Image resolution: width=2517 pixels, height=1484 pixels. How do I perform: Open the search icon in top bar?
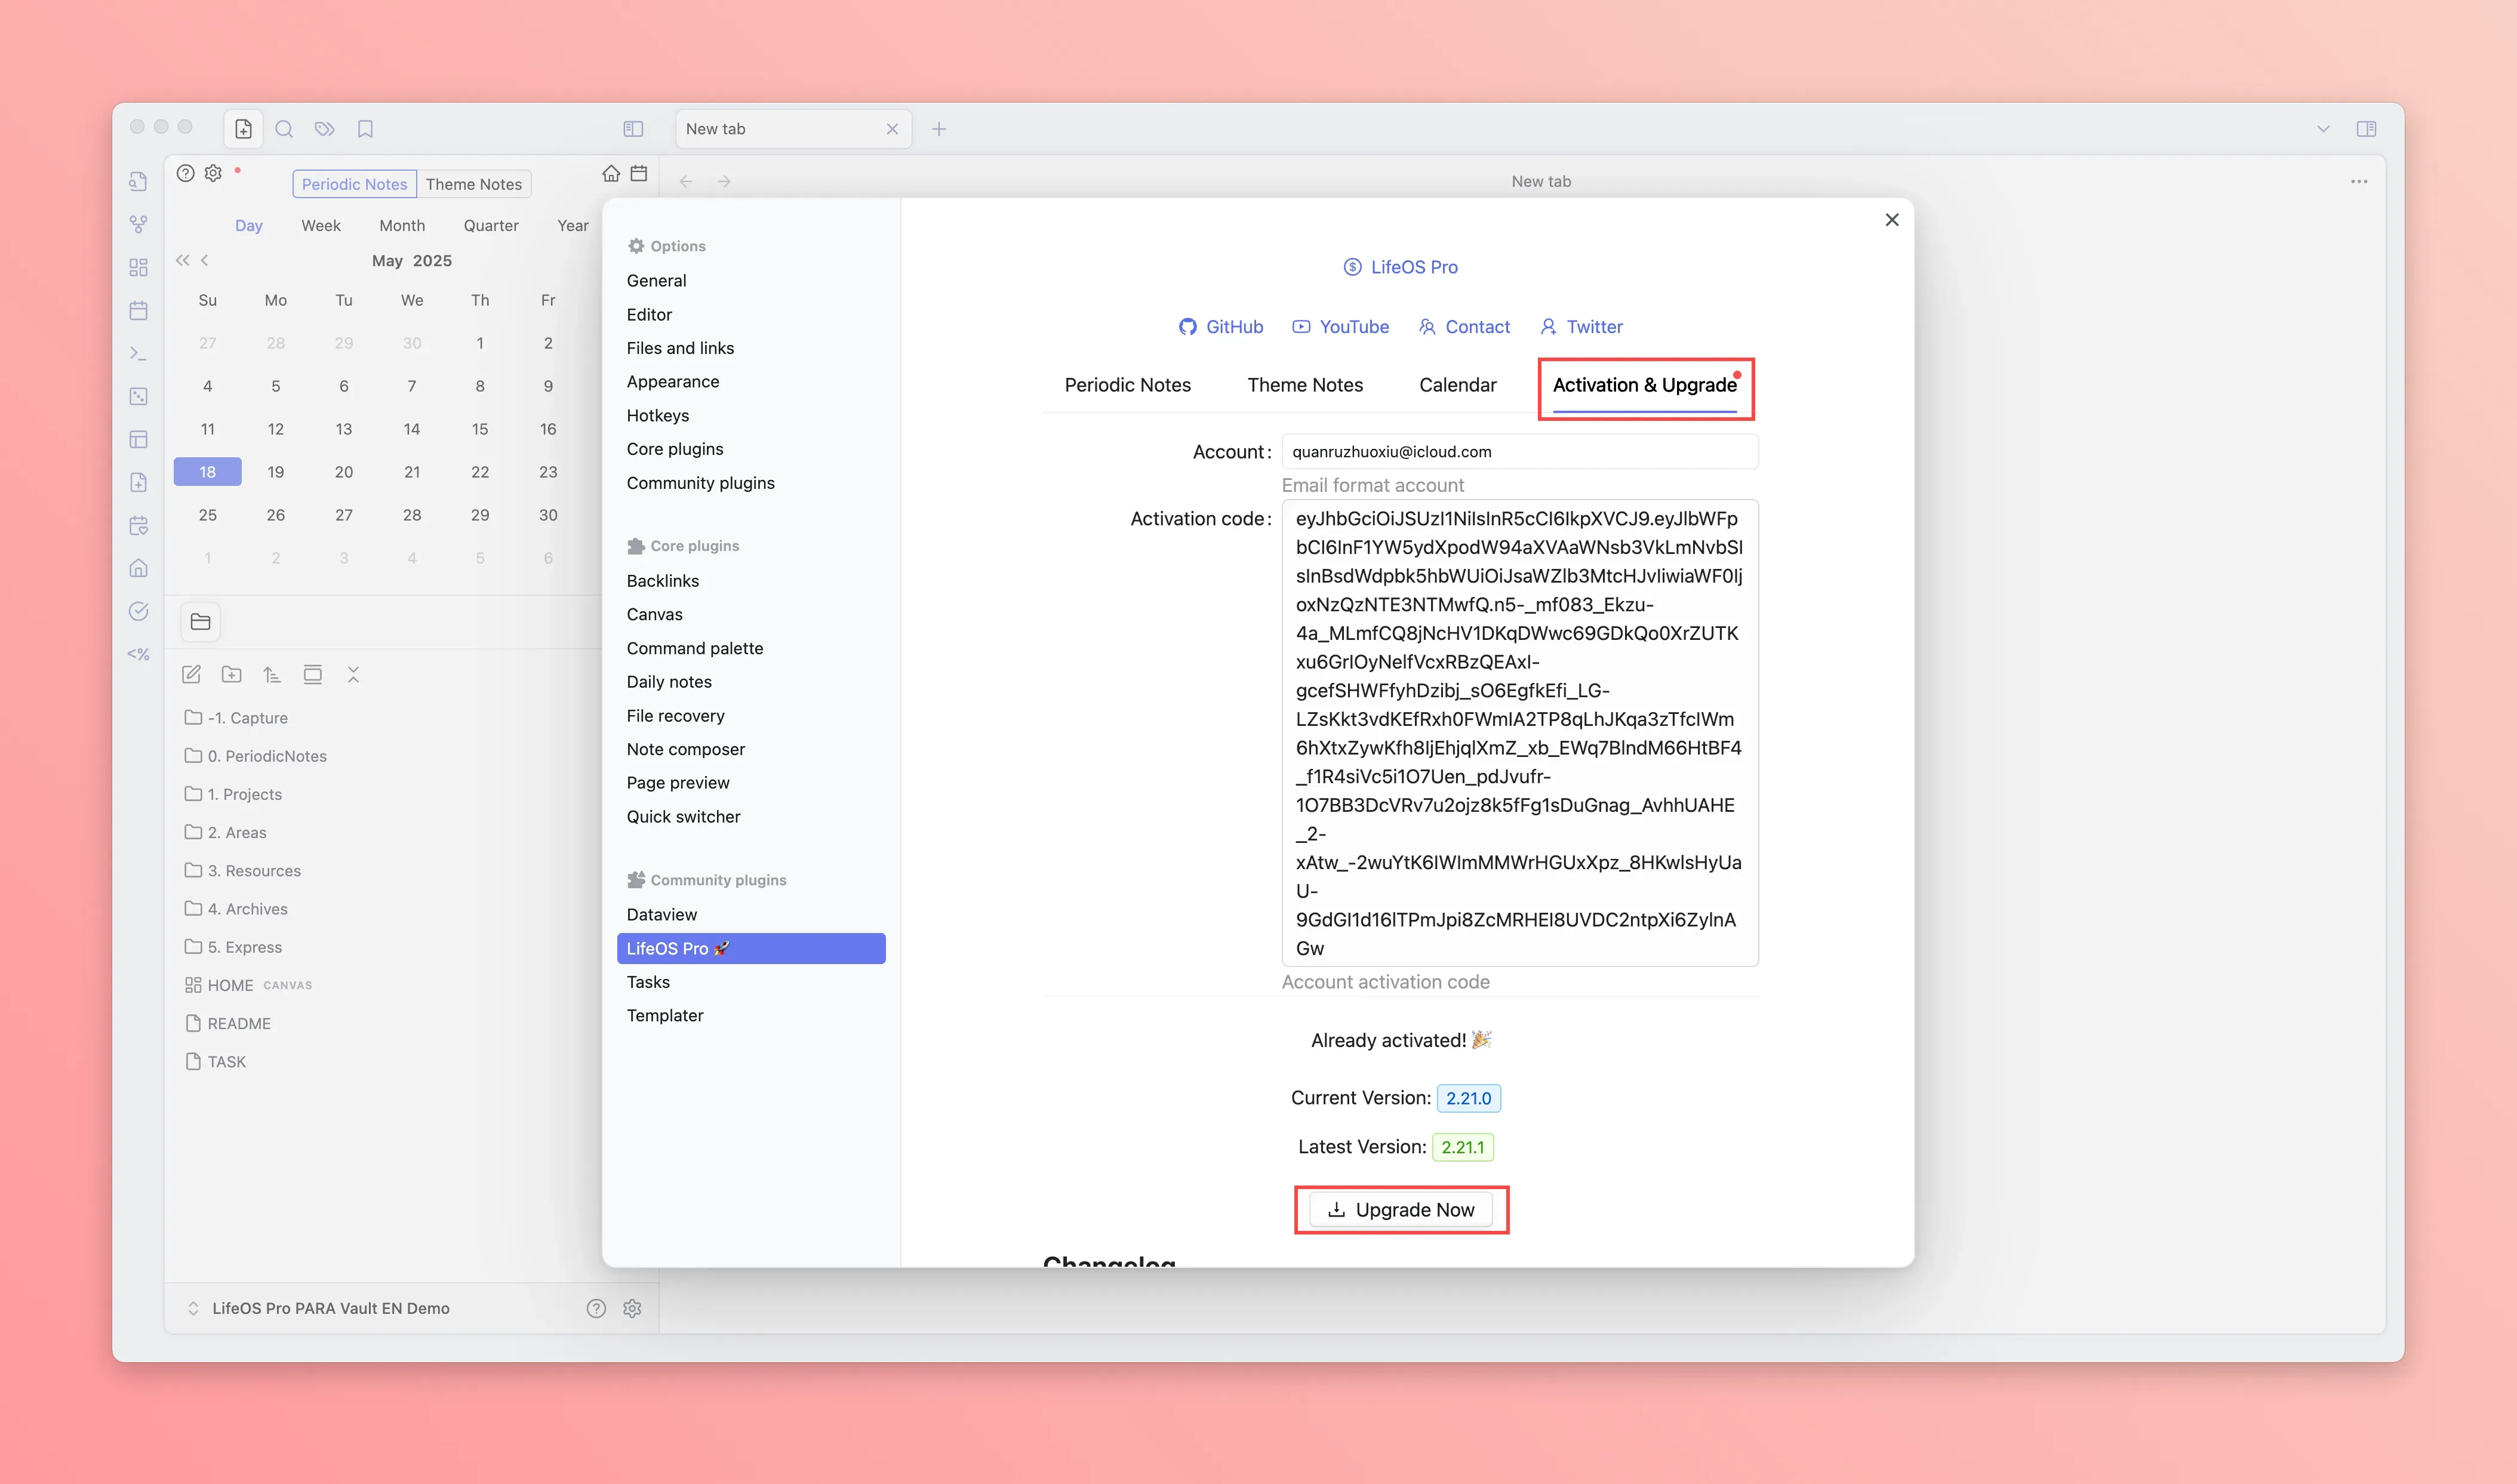284,129
